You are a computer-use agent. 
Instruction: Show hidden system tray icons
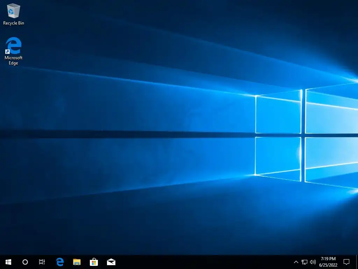pyautogui.click(x=296, y=262)
